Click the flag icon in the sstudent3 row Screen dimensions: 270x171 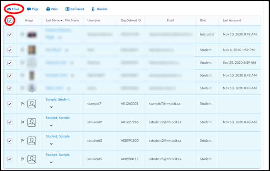point(22,141)
